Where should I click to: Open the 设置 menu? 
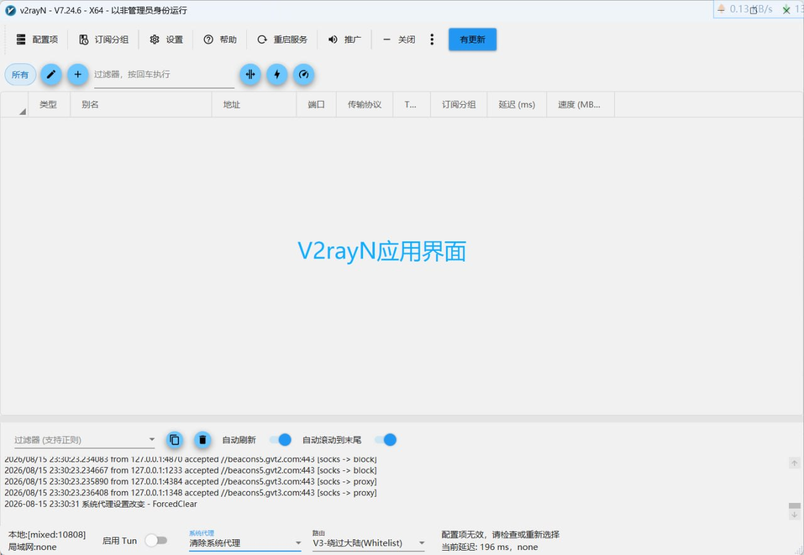(166, 40)
